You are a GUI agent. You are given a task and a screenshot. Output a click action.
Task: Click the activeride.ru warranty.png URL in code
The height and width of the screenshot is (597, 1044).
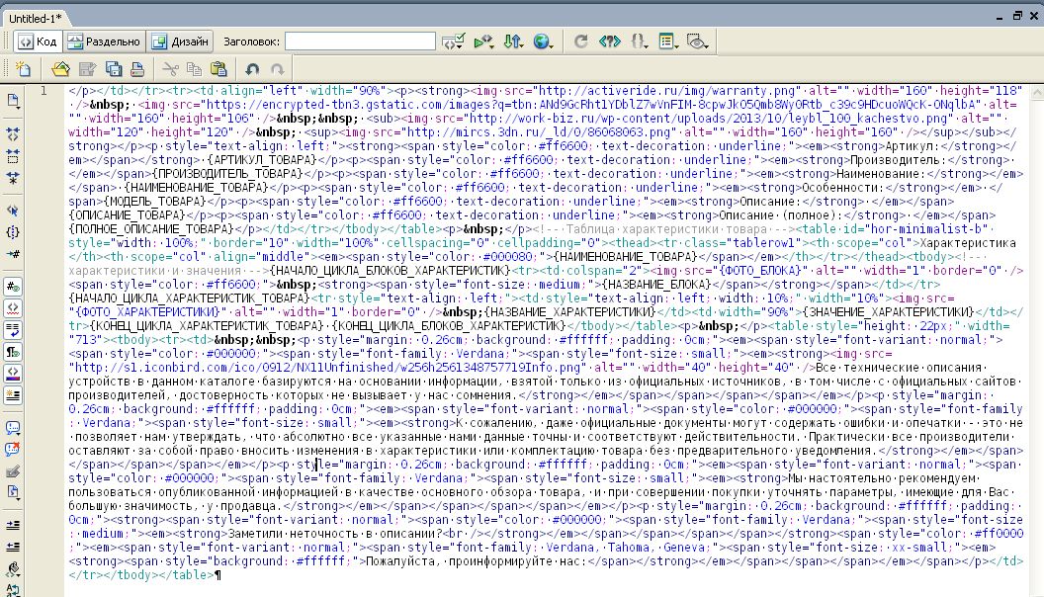(668, 91)
